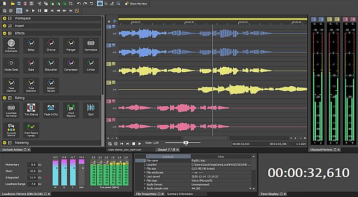Open the Flanger effect
The image size is (358, 197).
click(71, 45)
